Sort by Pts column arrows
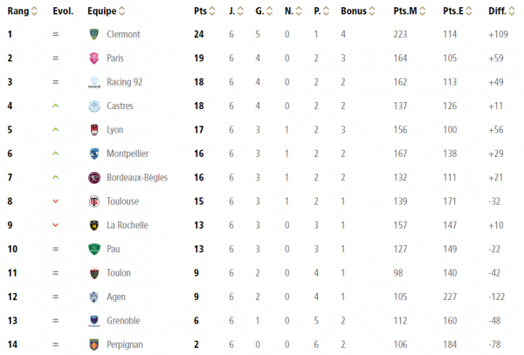 click(x=211, y=11)
